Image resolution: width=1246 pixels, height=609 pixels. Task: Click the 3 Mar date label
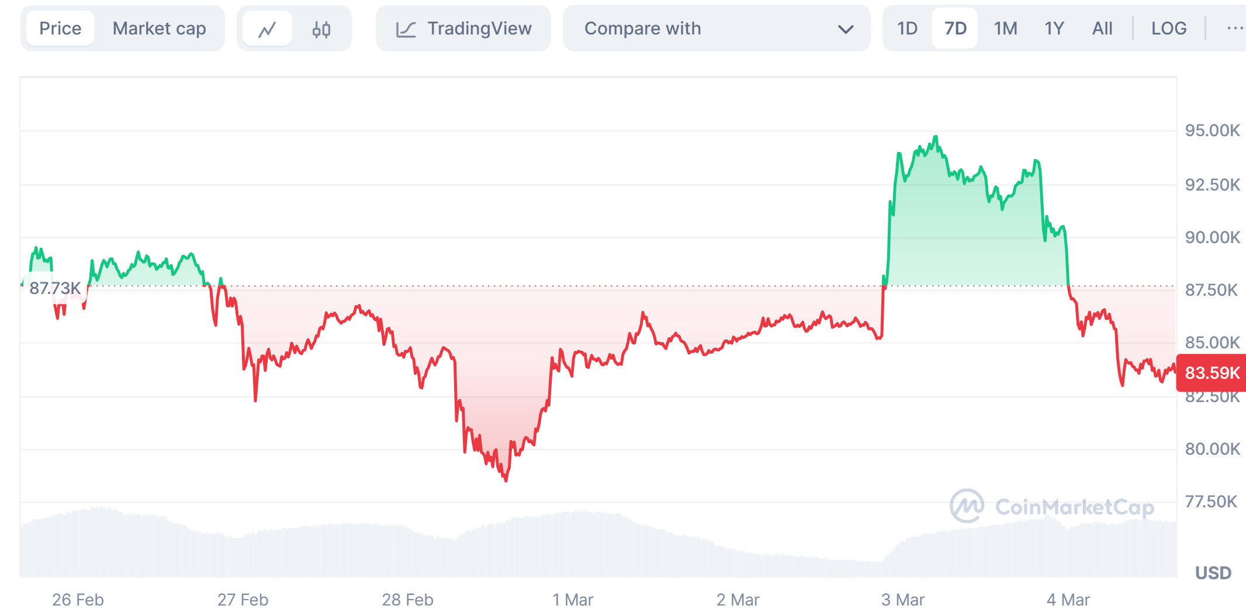[902, 600]
